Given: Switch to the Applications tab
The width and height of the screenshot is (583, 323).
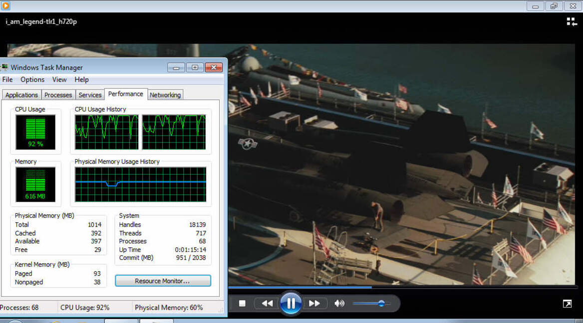Looking at the screenshot, I should point(21,95).
